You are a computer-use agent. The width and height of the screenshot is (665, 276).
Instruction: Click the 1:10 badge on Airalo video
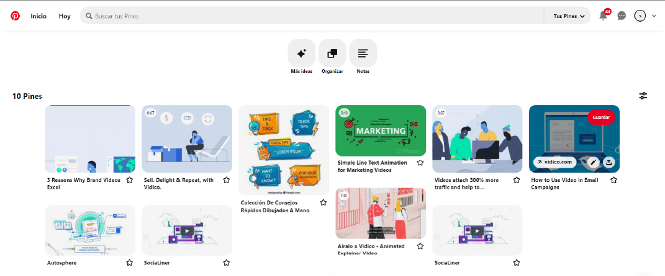click(344, 196)
